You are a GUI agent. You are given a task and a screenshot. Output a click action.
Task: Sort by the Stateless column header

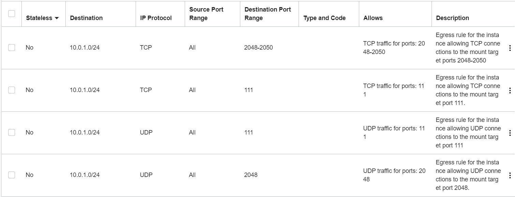click(x=38, y=18)
